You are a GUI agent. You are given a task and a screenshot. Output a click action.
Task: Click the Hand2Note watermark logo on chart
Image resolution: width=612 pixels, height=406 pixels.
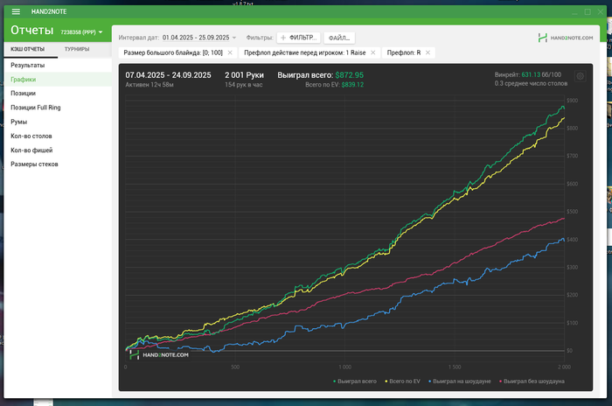(159, 354)
